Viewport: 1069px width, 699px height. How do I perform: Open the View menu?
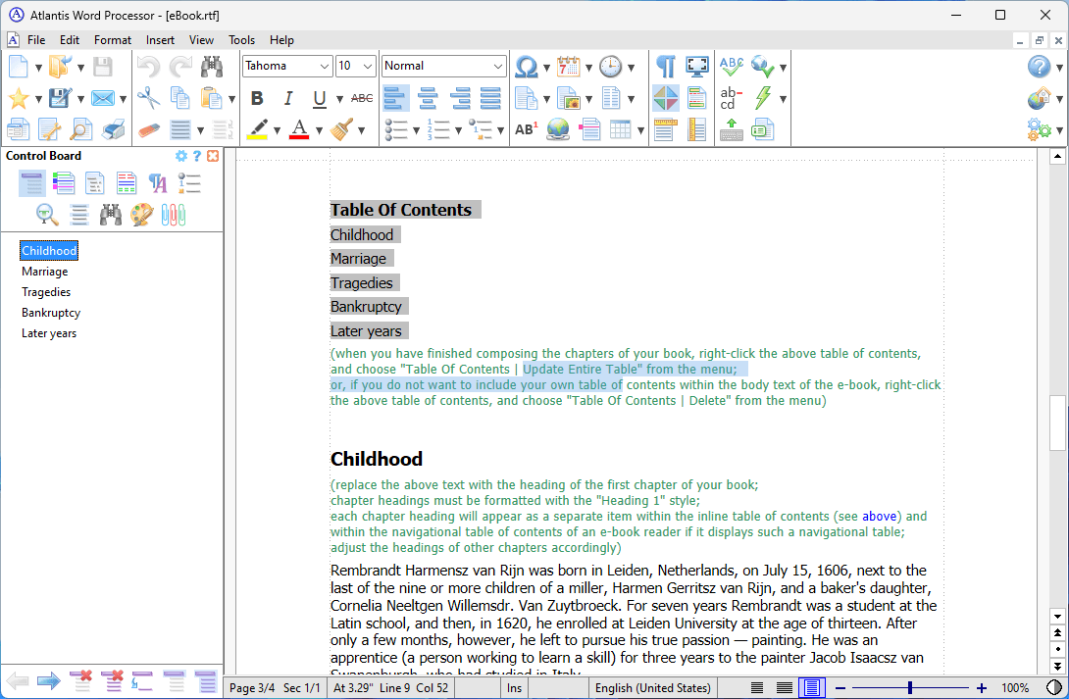[x=201, y=40]
